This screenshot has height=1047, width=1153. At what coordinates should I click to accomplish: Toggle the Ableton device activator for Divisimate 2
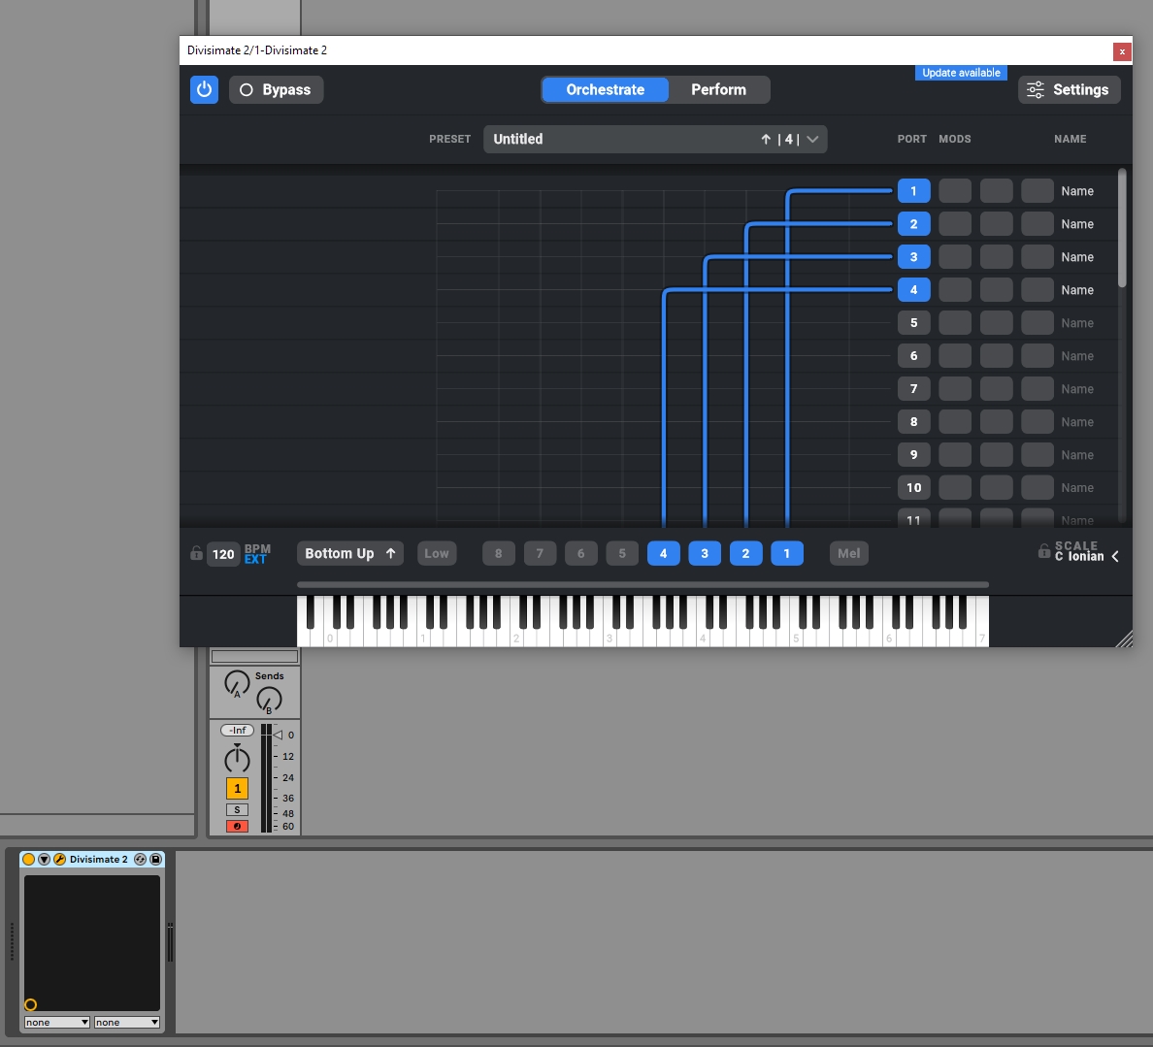[x=29, y=859]
